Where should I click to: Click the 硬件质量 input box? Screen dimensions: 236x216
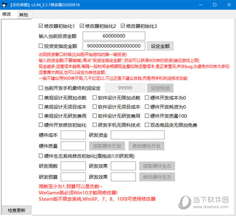coord(73,146)
